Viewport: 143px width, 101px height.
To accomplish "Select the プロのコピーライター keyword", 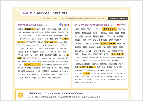I will 102,54.
